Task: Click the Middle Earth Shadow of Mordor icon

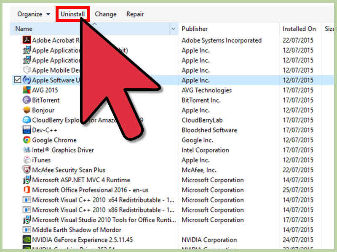Action: coord(27,230)
